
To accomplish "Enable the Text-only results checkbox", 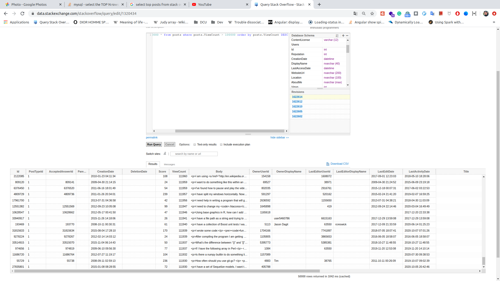I will tap(195, 145).
